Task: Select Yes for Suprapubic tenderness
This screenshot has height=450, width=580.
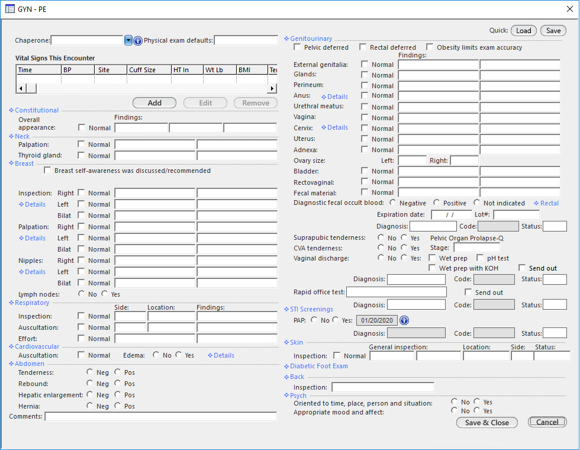Action: 404,237
